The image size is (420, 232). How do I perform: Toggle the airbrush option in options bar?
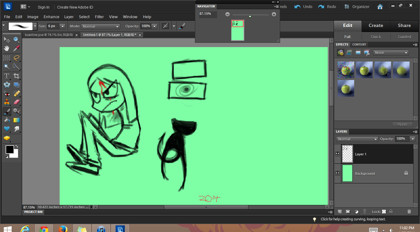(x=165, y=26)
